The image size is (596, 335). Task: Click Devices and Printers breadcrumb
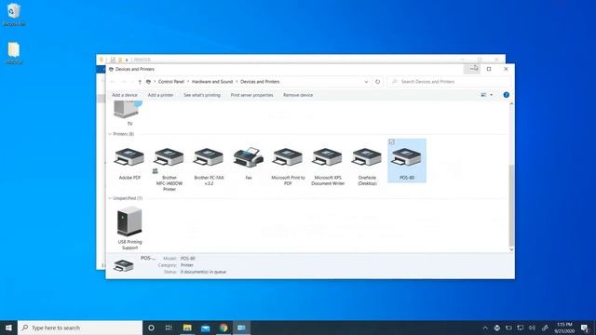click(x=260, y=82)
